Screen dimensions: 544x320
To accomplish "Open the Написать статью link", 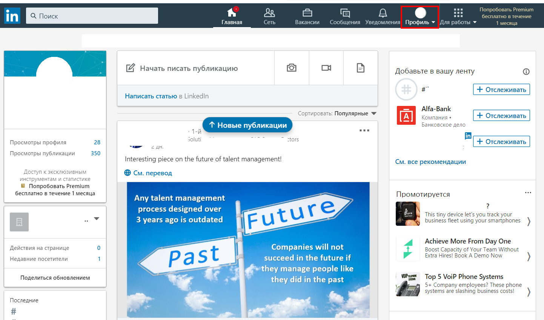I will pyautogui.click(x=151, y=96).
